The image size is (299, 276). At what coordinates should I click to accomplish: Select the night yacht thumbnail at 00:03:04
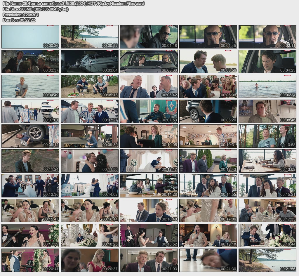tap(90, 62)
